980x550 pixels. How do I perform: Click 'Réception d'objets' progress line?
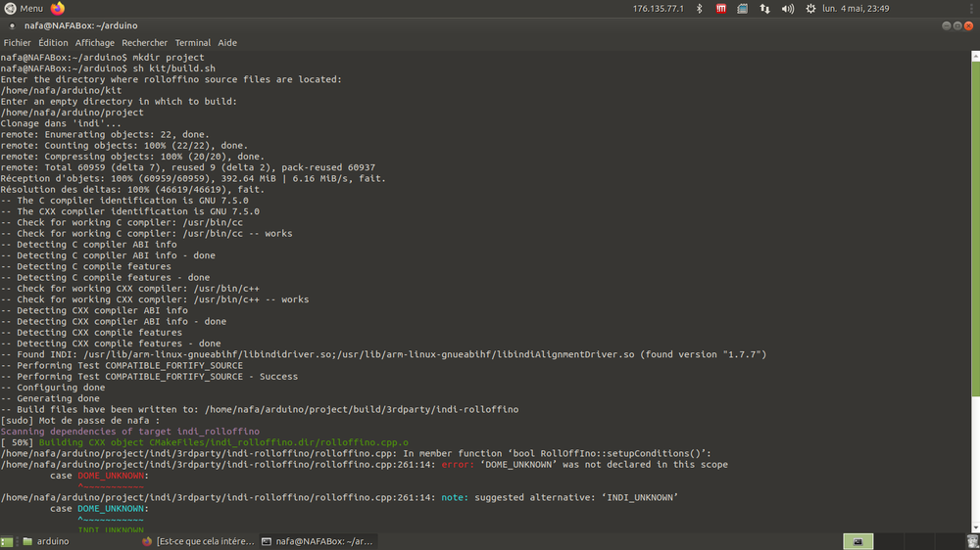[193, 178]
